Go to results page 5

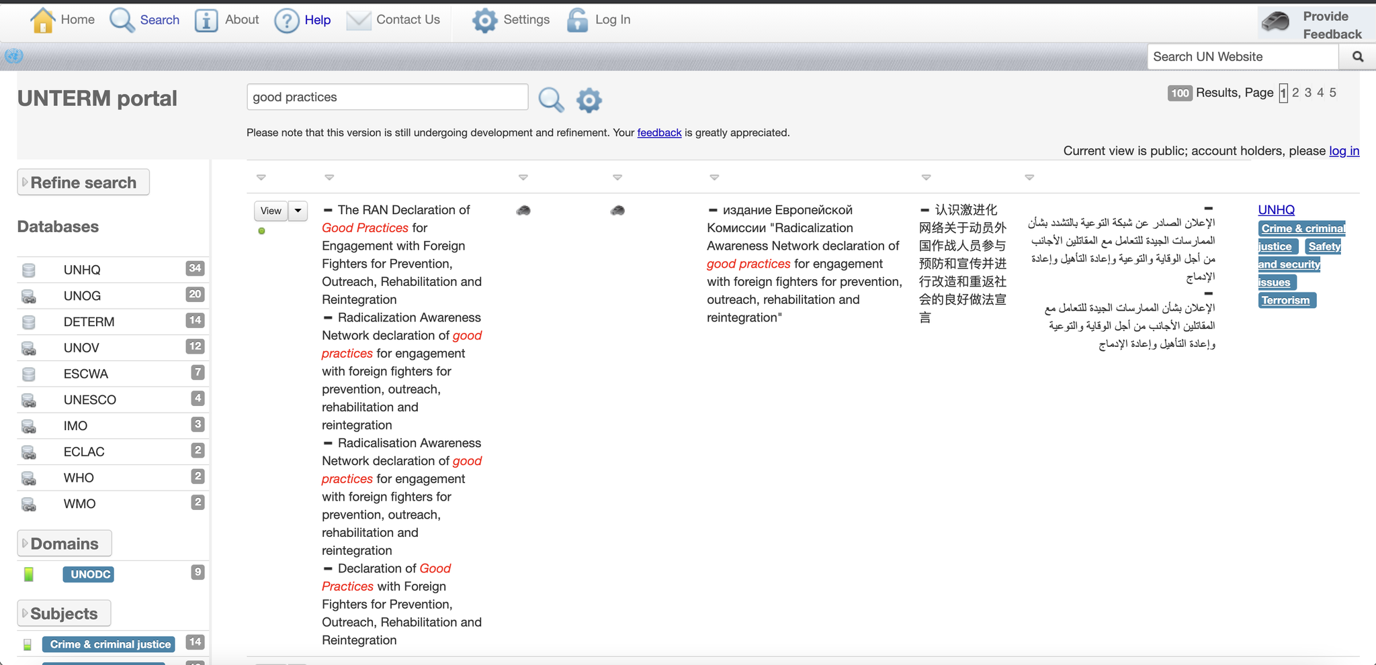click(x=1333, y=93)
